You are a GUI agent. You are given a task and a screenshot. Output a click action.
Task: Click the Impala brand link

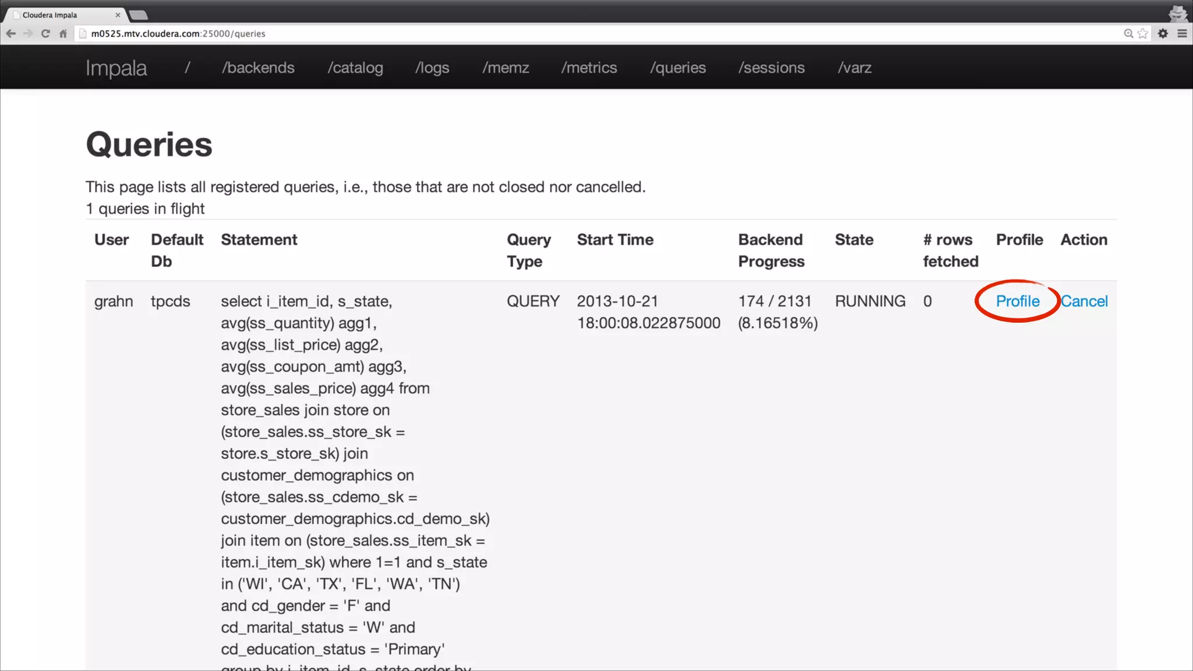click(x=116, y=68)
